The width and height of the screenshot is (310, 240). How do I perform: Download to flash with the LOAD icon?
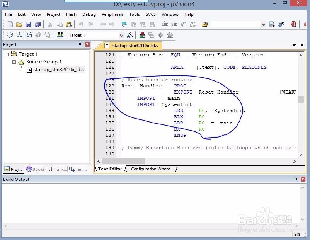(60, 35)
